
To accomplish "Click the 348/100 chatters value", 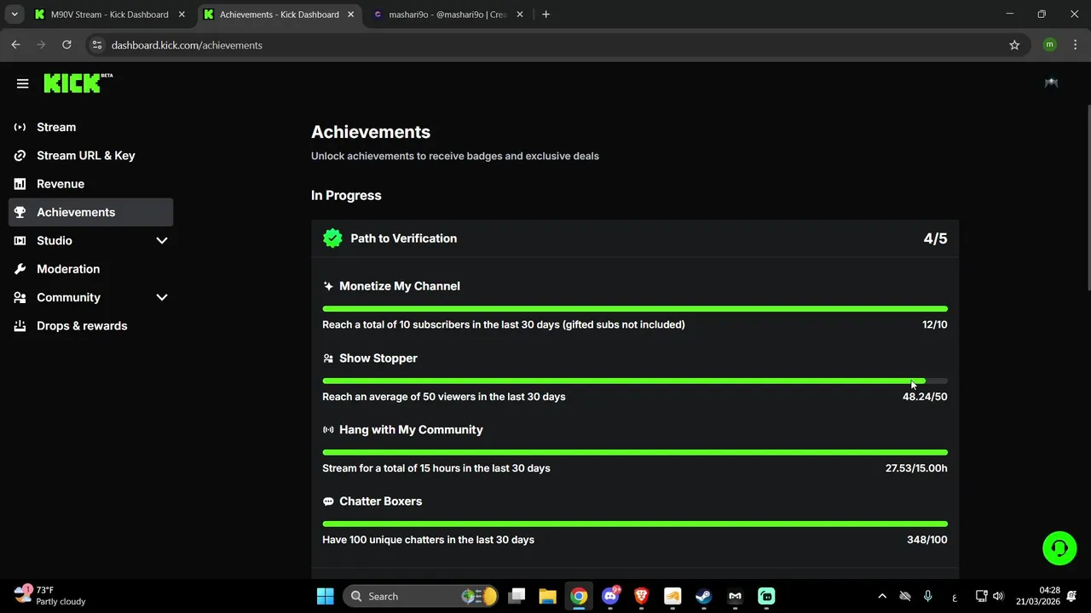I will [927, 540].
